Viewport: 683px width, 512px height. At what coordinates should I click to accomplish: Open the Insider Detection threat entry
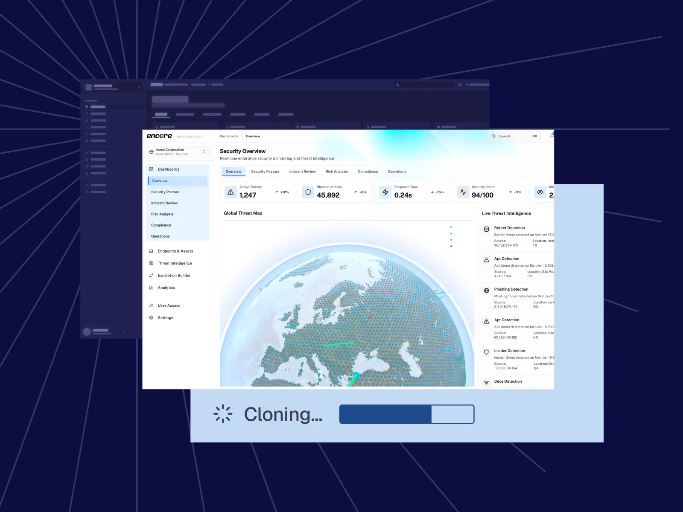coord(517,359)
